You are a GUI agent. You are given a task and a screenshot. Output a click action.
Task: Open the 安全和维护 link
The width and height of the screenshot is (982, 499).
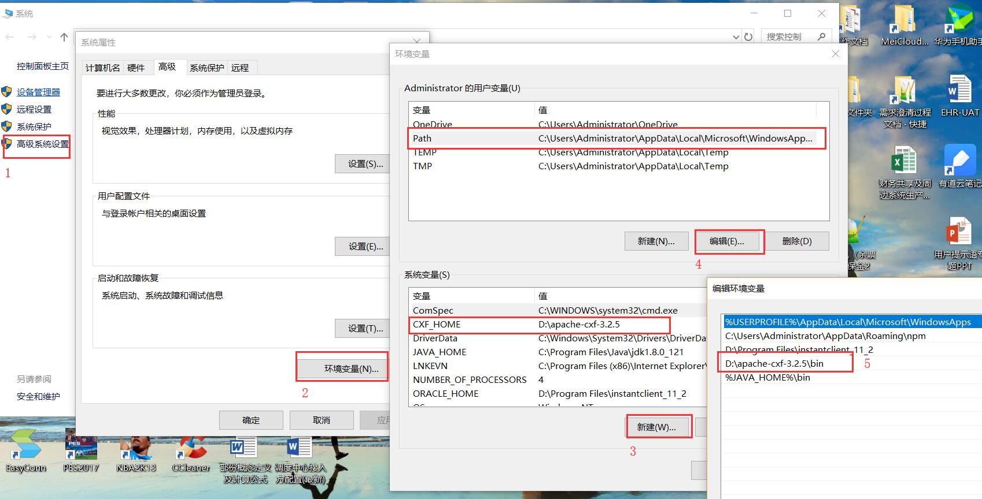[38, 397]
